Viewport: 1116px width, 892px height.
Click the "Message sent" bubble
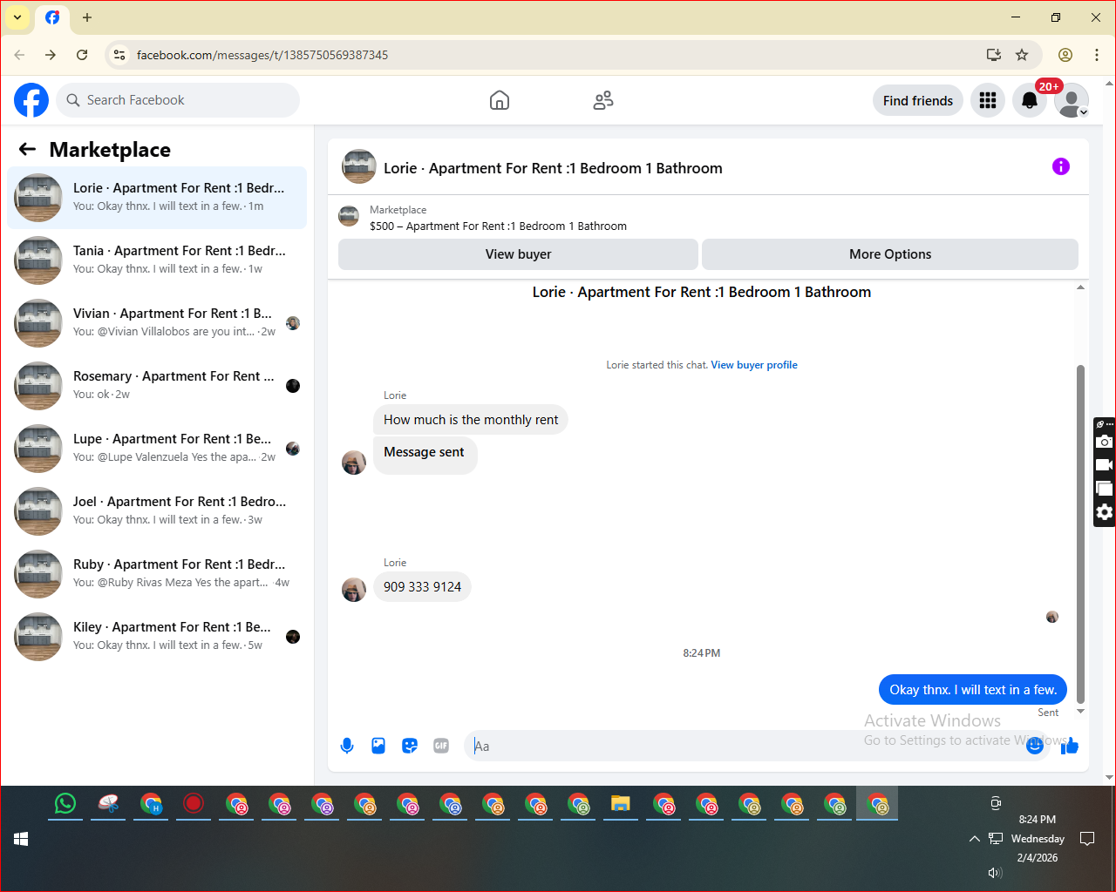tap(425, 454)
